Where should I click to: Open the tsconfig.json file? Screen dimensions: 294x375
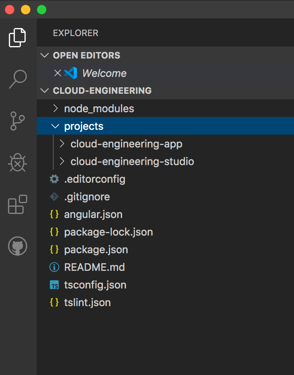click(95, 285)
